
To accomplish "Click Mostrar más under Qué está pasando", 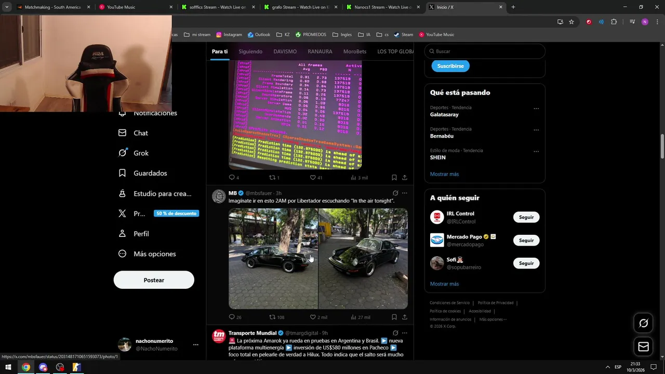I will point(444,174).
